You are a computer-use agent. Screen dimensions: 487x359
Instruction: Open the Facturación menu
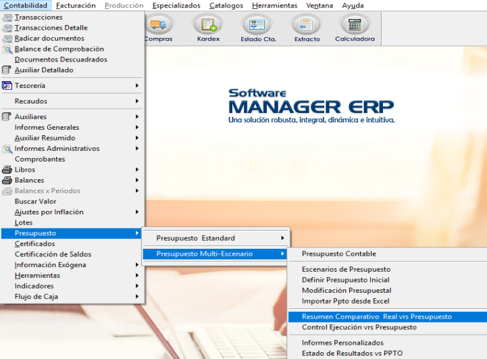(76, 5)
